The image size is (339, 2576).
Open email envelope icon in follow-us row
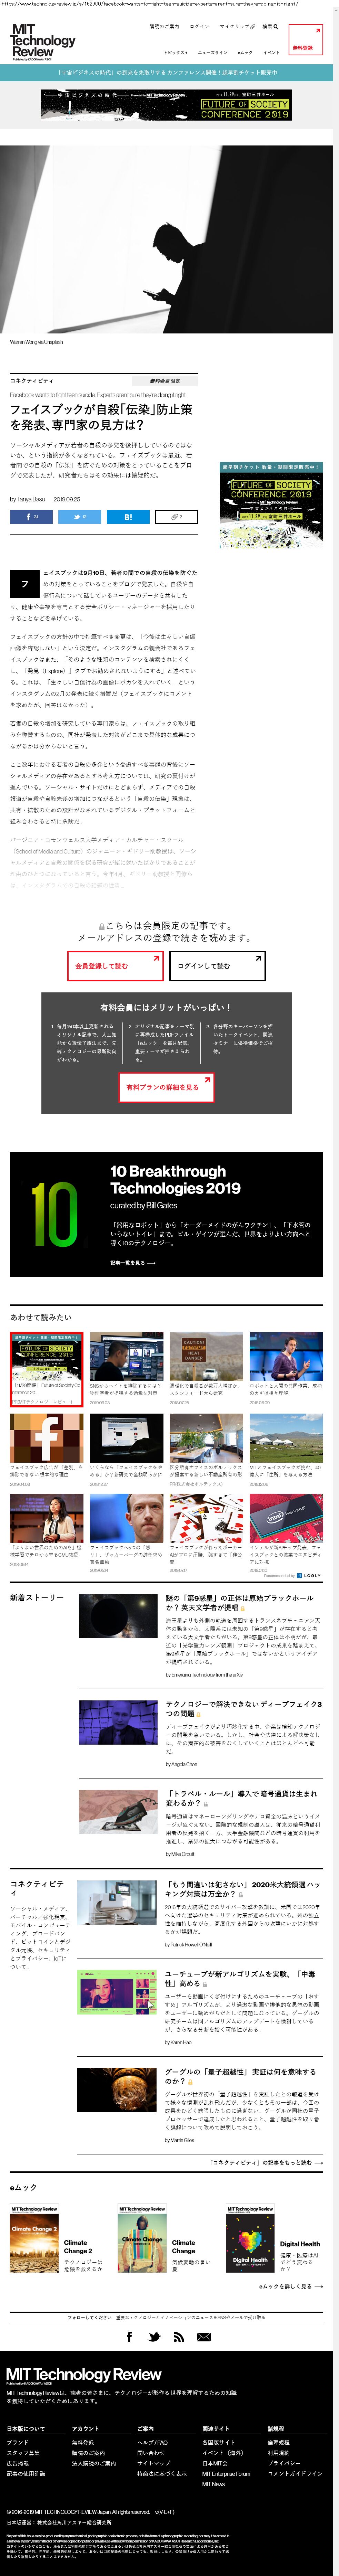203,2337
